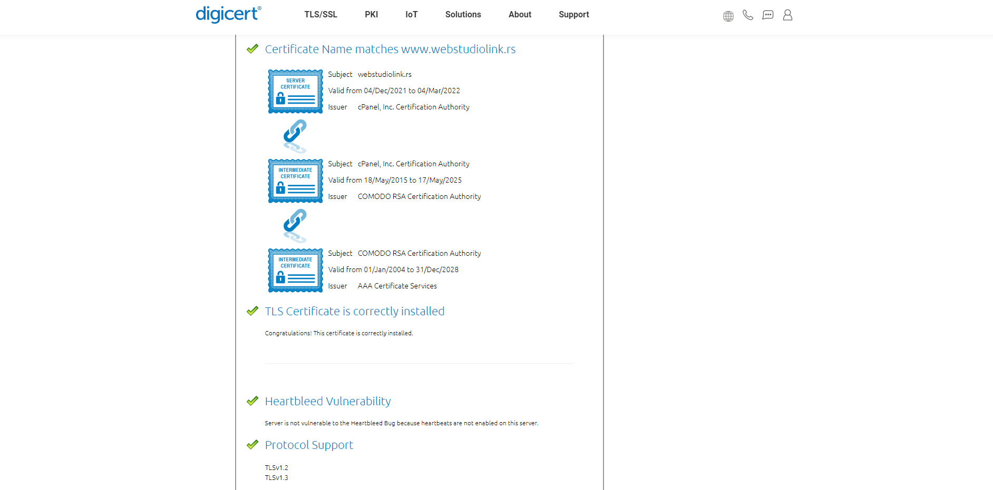993x490 pixels.
Task: Open the IoT menu
Action: click(412, 15)
